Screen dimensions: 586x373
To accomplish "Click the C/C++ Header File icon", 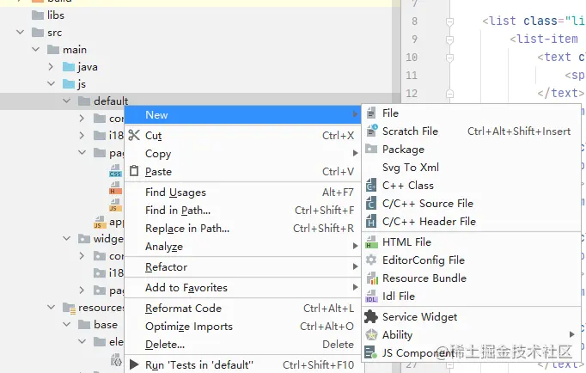I will [x=370, y=221].
